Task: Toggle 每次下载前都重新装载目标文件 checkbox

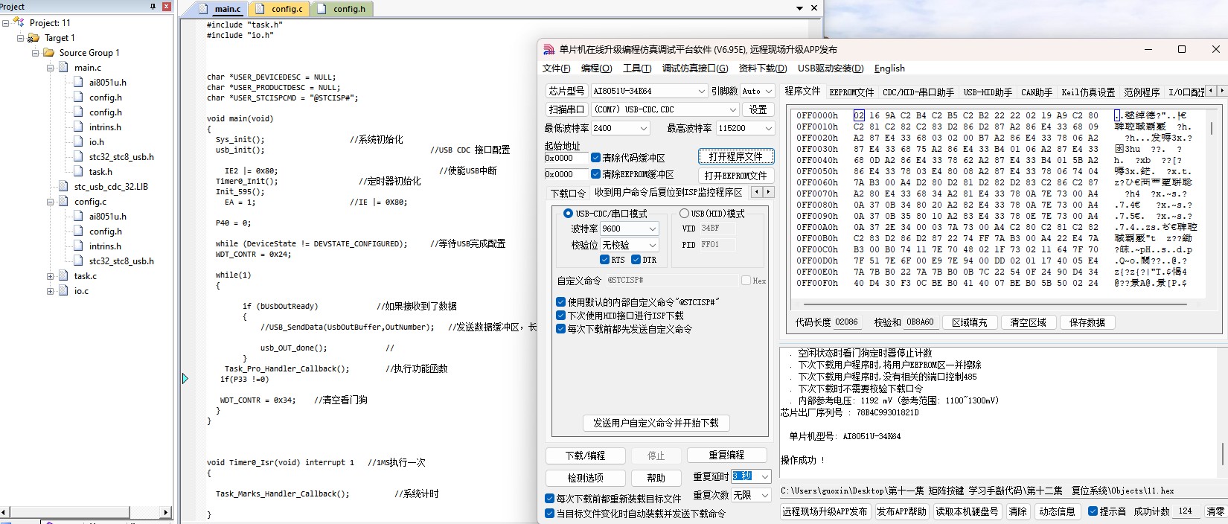Action: coord(549,499)
